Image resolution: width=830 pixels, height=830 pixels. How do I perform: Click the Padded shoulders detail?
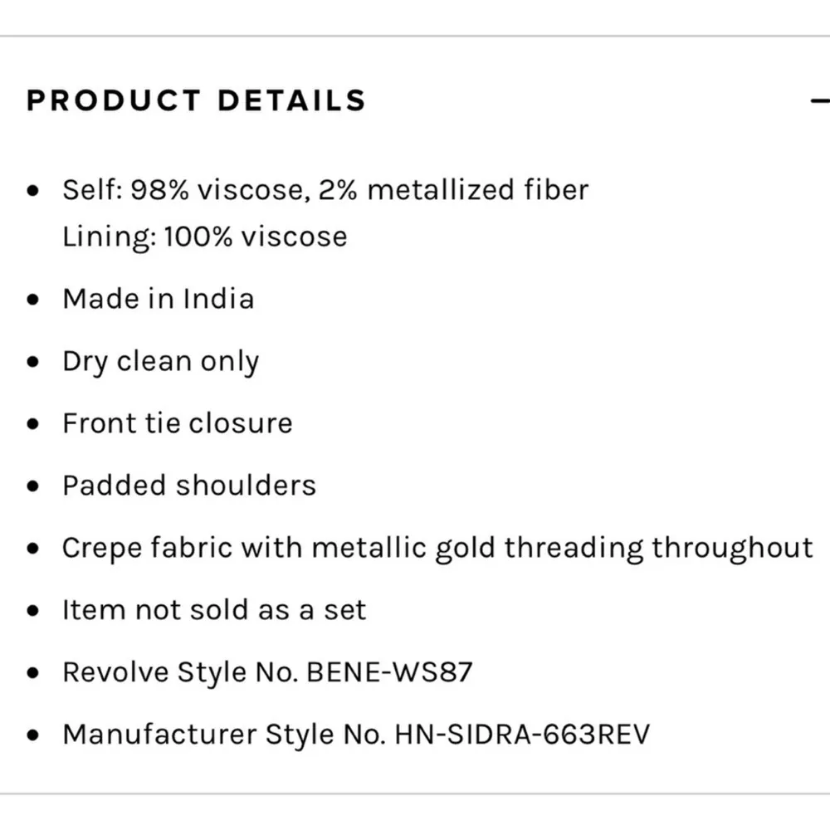[x=189, y=486]
